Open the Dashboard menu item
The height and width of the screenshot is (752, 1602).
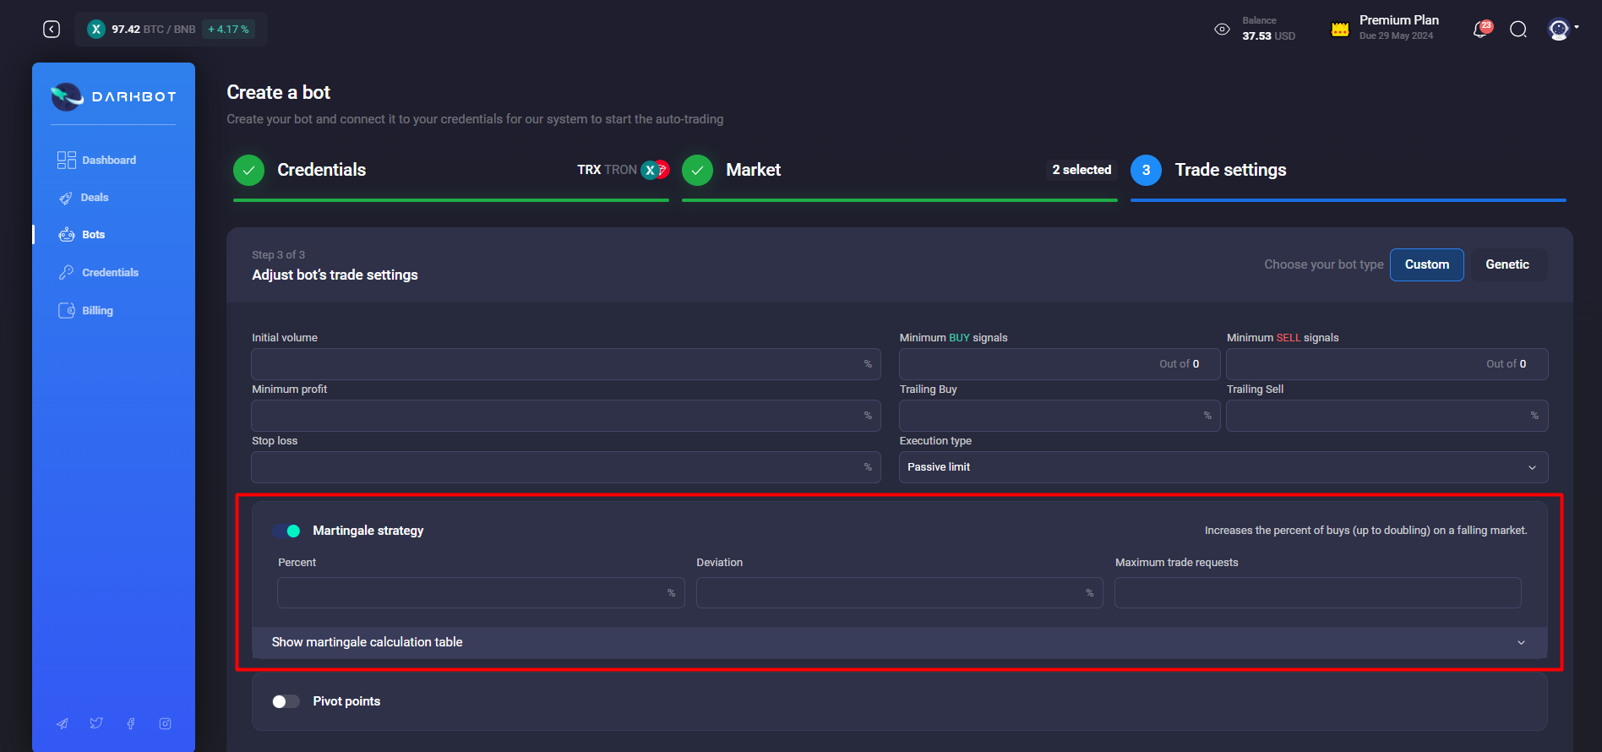click(108, 161)
